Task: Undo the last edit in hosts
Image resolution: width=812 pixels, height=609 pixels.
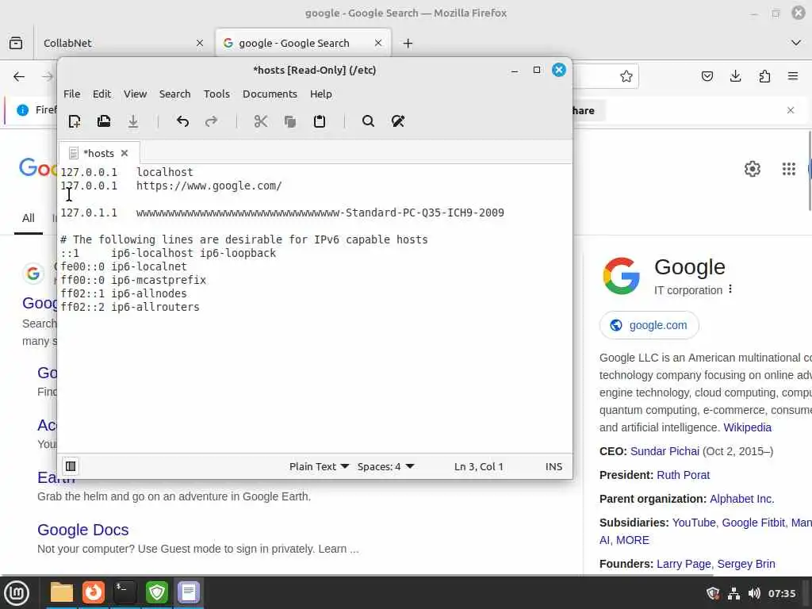Action: [x=182, y=121]
